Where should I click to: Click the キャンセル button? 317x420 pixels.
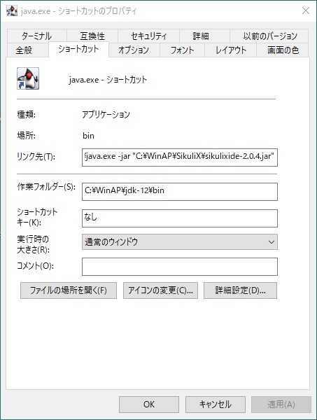[x=216, y=405]
